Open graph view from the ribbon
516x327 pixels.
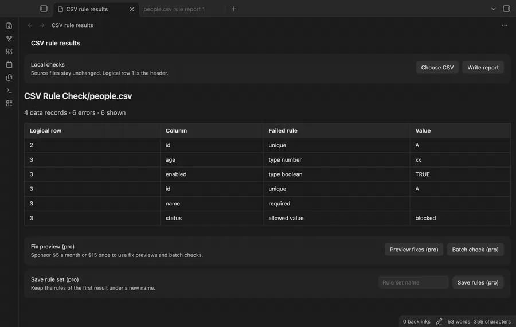click(x=9, y=38)
